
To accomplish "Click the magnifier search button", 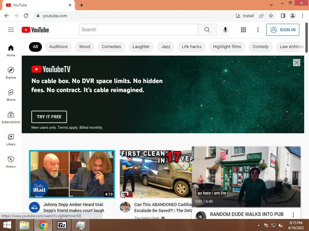I will click(x=207, y=30).
